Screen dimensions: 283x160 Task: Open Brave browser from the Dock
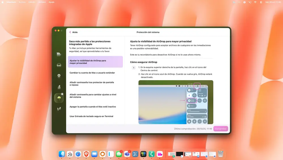[86, 154]
